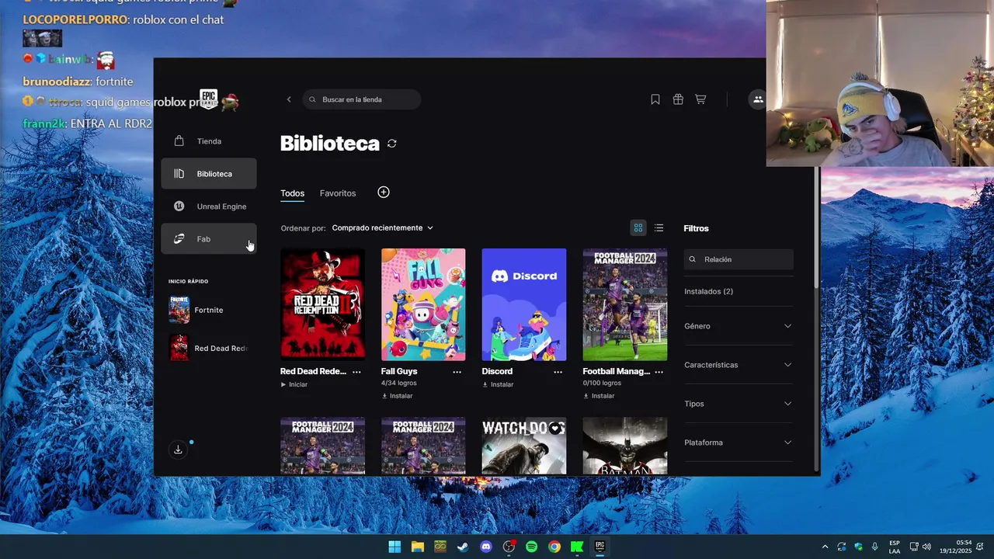Open Discord three-dot options
The height and width of the screenshot is (559, 994).
[x=558, y=372]
